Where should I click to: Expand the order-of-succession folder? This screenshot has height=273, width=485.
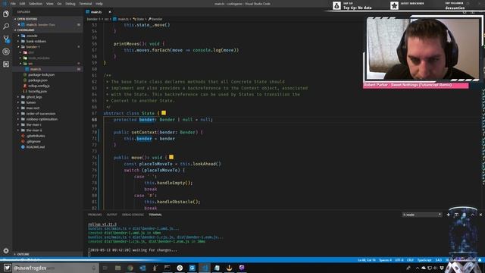click(41, 114)
